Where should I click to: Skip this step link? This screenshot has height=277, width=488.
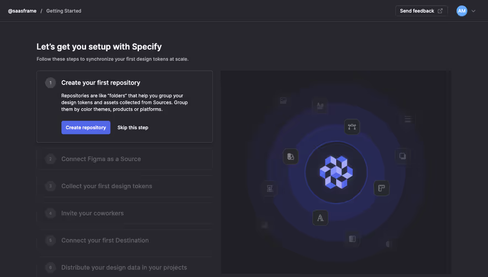(132, 127)
